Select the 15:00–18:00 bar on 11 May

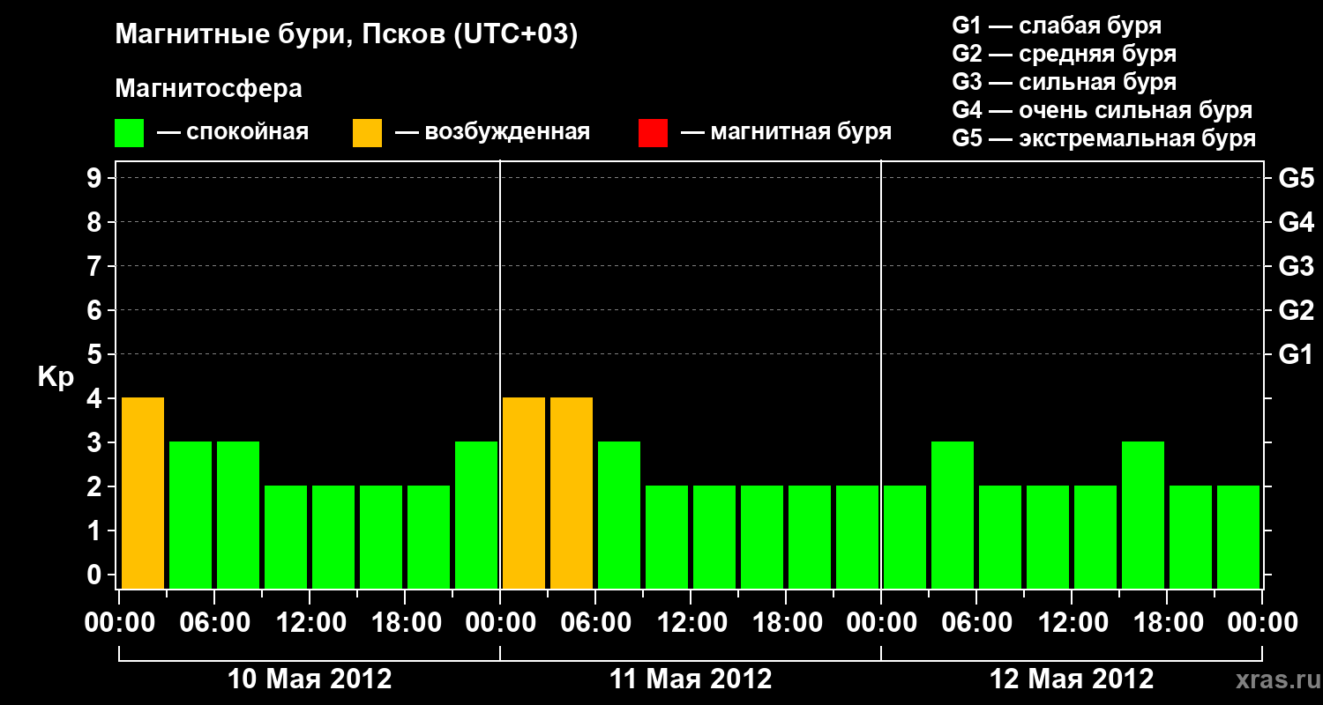(x=762, y=537)
